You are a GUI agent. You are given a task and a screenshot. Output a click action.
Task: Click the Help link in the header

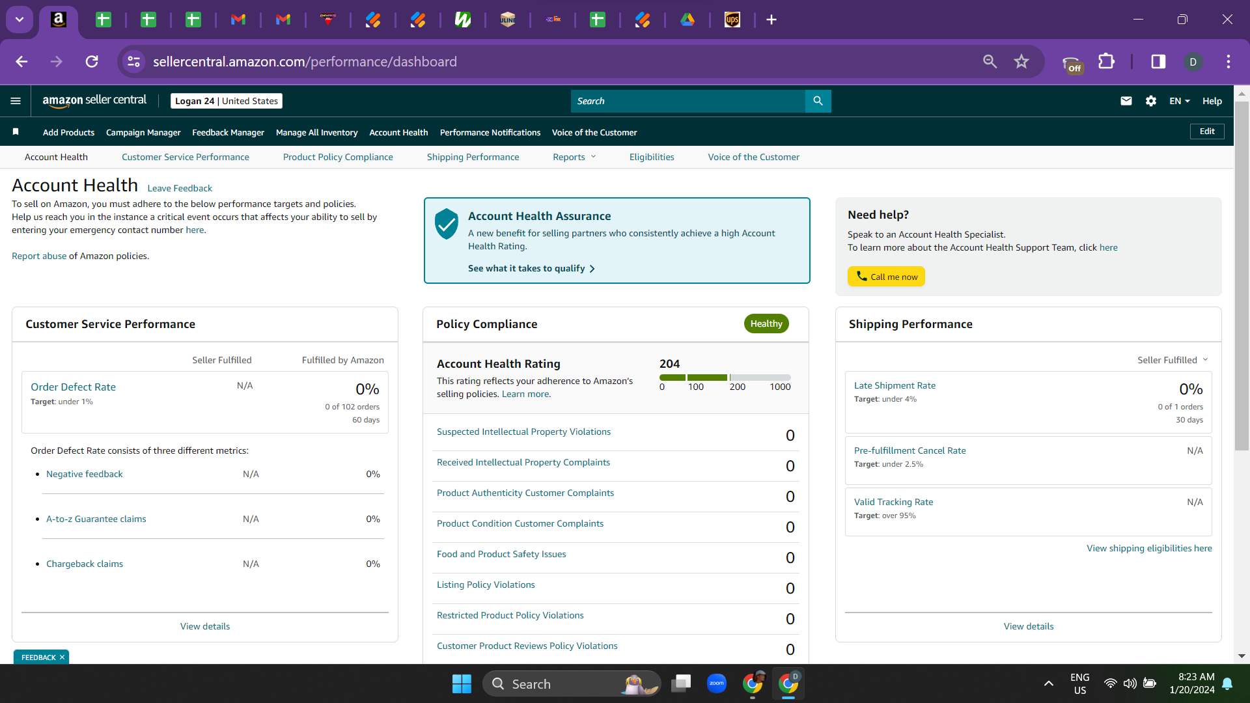click(x=1212, y=101)
